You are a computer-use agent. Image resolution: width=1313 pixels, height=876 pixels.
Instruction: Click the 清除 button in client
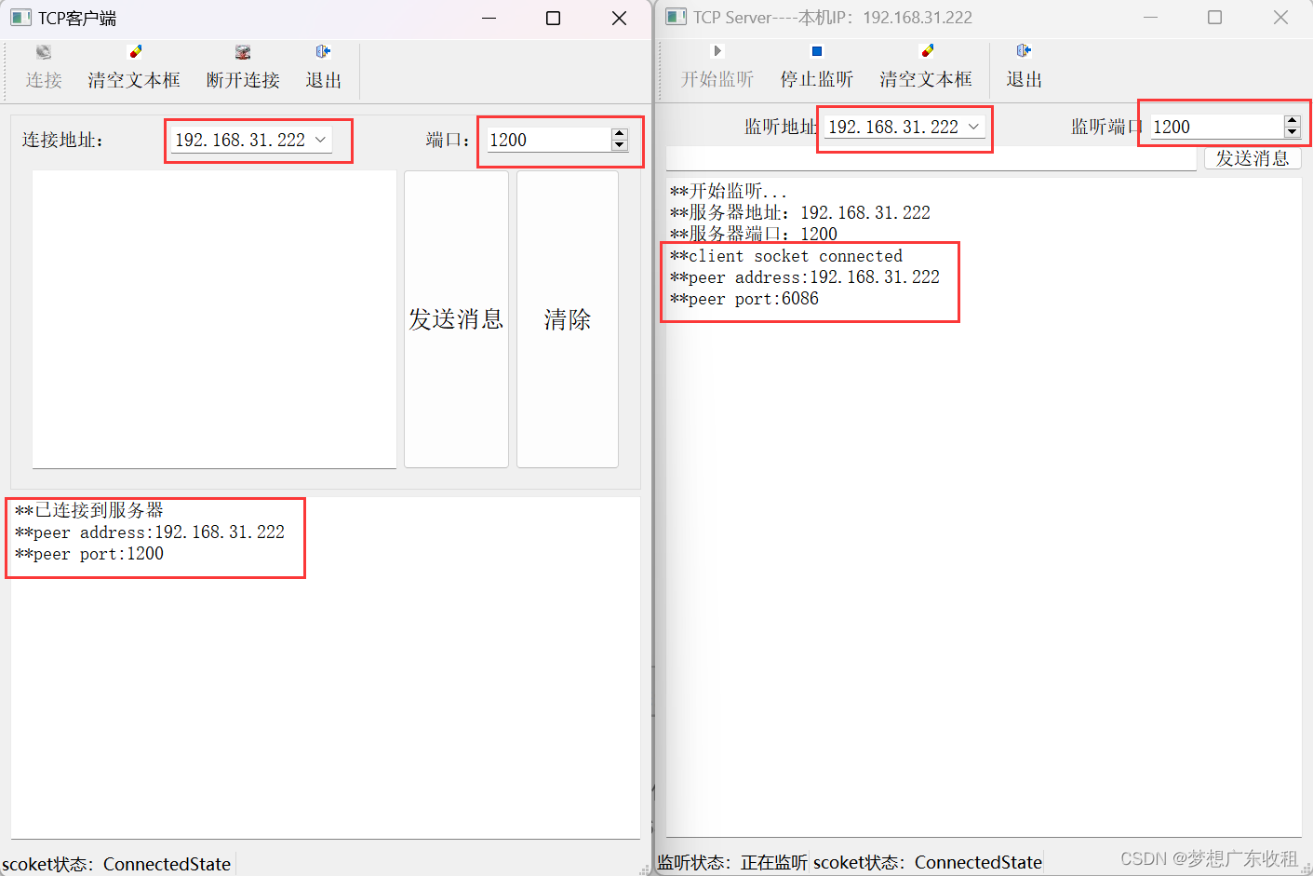[568, 319]
